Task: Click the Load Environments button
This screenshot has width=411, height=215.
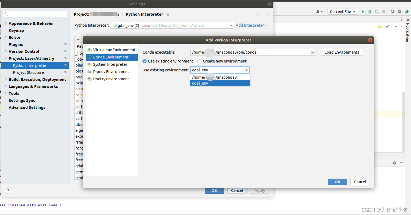Action: click(x=342, y=52)
